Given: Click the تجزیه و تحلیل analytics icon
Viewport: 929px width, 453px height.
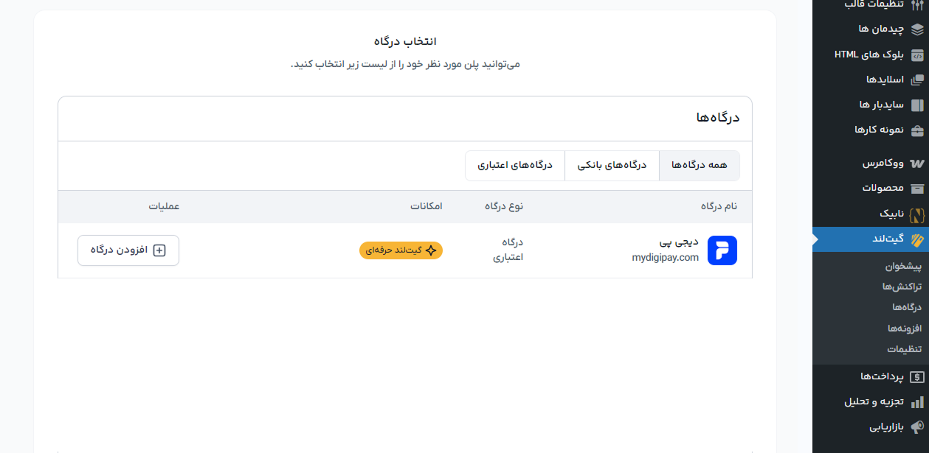Looking at the screenshot, I should click(x=917, y=400).
